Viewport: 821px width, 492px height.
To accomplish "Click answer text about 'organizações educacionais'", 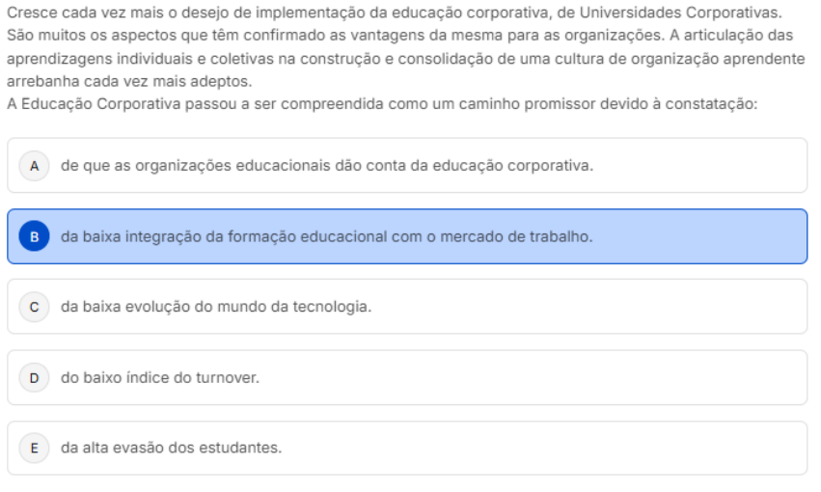I will pyautogui.click(x=326, y=165).
